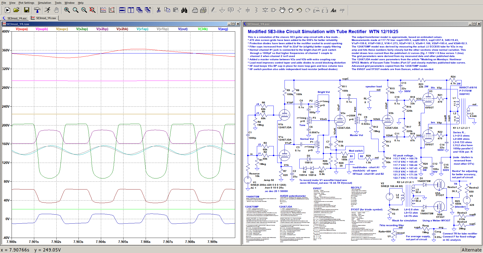Click the Tile windows vertically icon
The image size is (483, 253).
click(x=131, y=10)
